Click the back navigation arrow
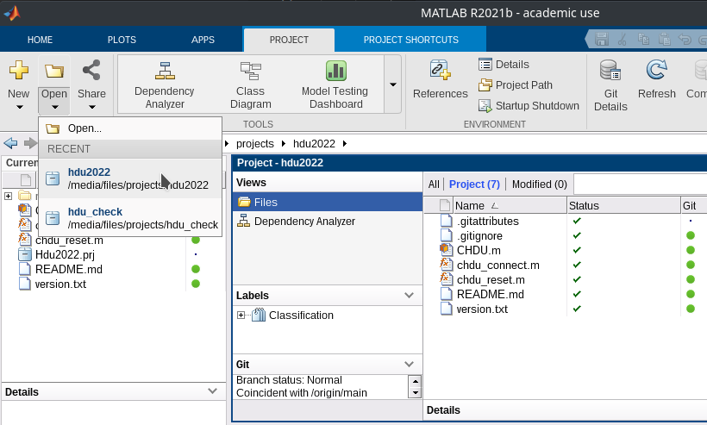This screenshot has width=707, height=425. click(x=10, y=143)
